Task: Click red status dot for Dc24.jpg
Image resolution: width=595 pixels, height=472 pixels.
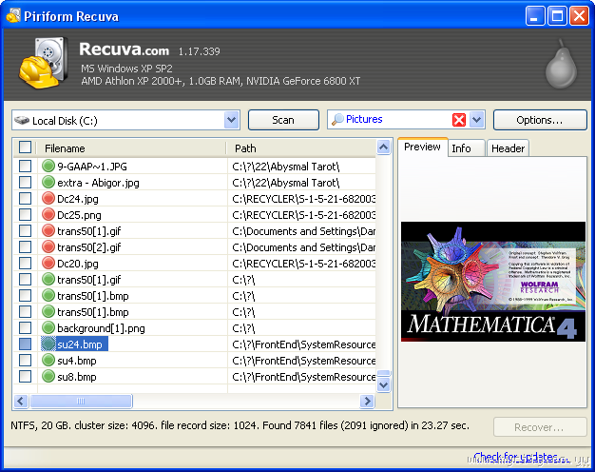Action: (48, 198)
